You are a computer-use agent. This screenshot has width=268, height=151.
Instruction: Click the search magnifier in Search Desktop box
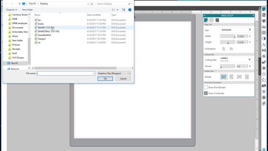(129, 4)
